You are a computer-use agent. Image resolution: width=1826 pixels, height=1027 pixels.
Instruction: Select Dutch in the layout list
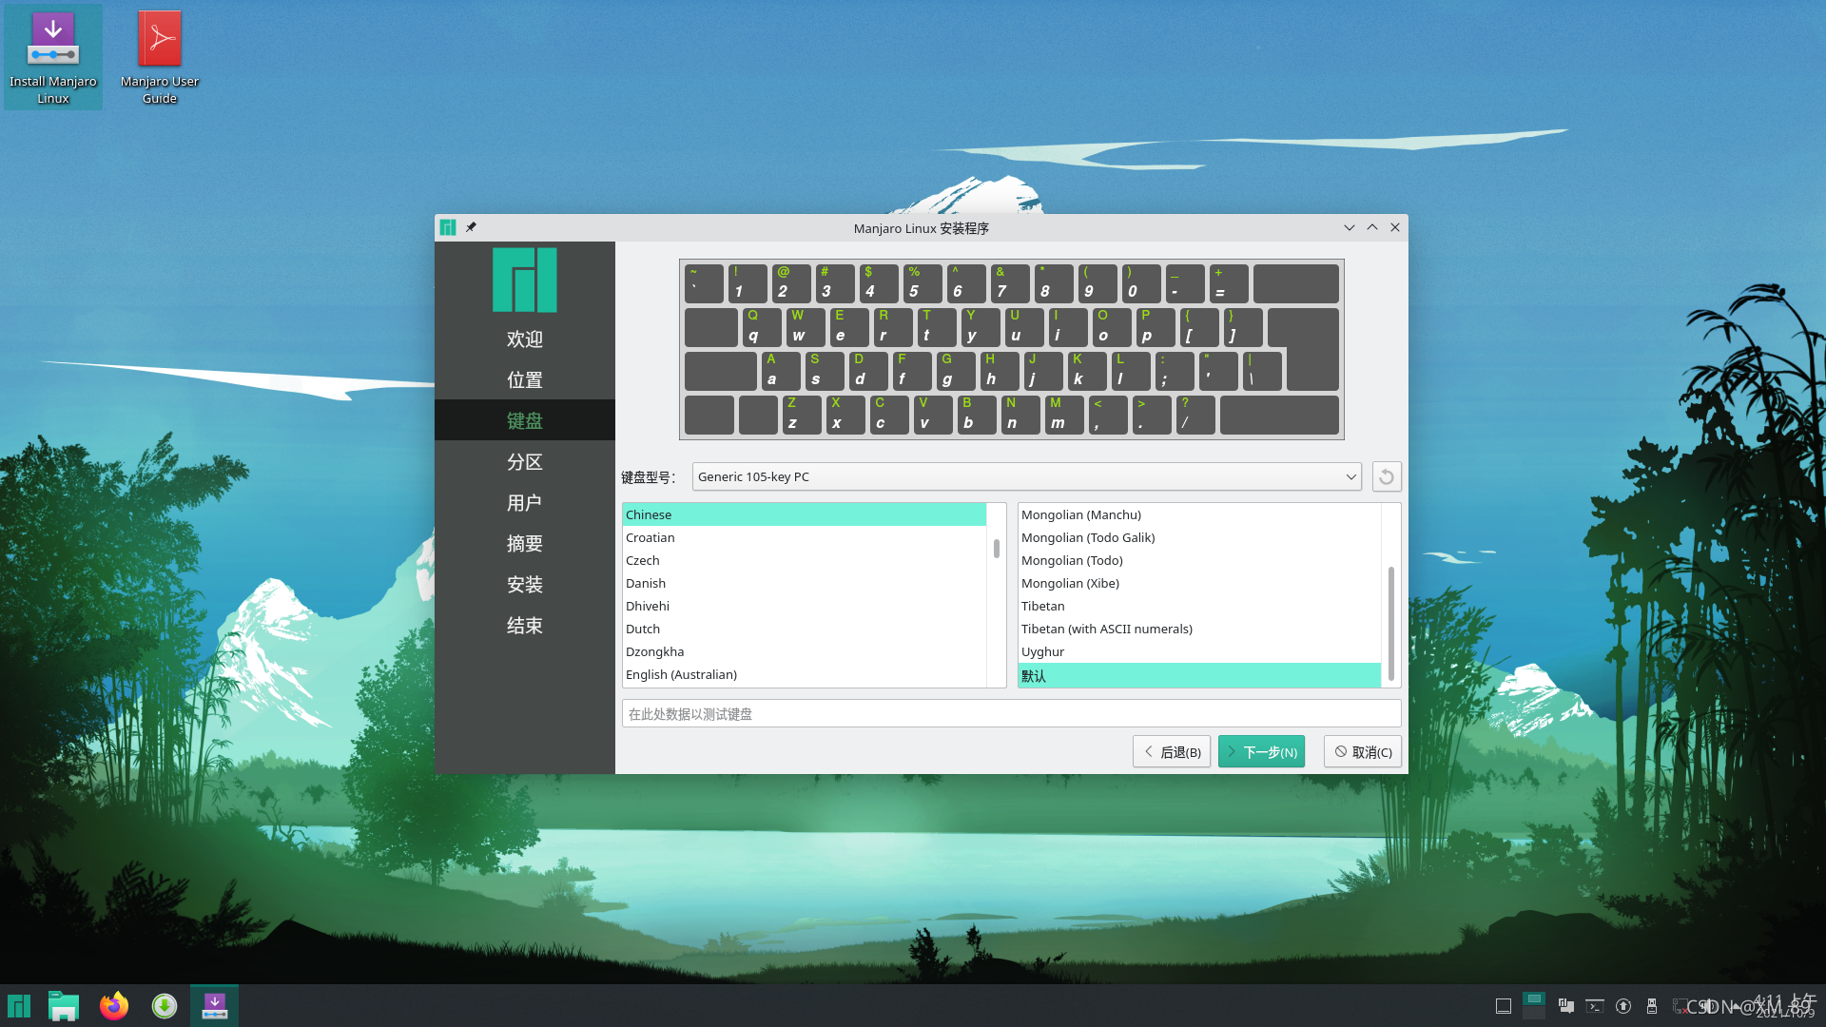pyautogui.click(x=804, y=629)
